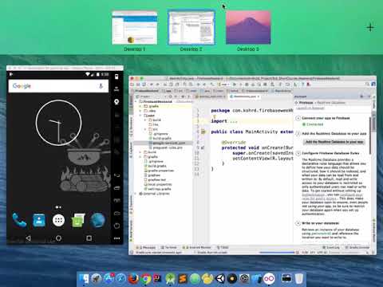Open App Store from the Dock
The width and height of the screenshot is (383, 287).
click(109, 278)
